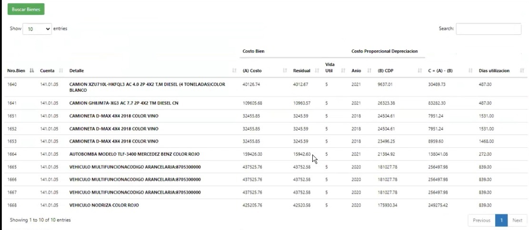The height and width of the screenshot is (230, 529).
Task: Click the Buscar Bienes button
Action: tap(26, 10)
